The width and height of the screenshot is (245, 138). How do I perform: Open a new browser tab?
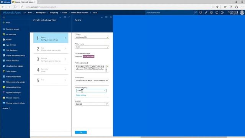[39, 2]
